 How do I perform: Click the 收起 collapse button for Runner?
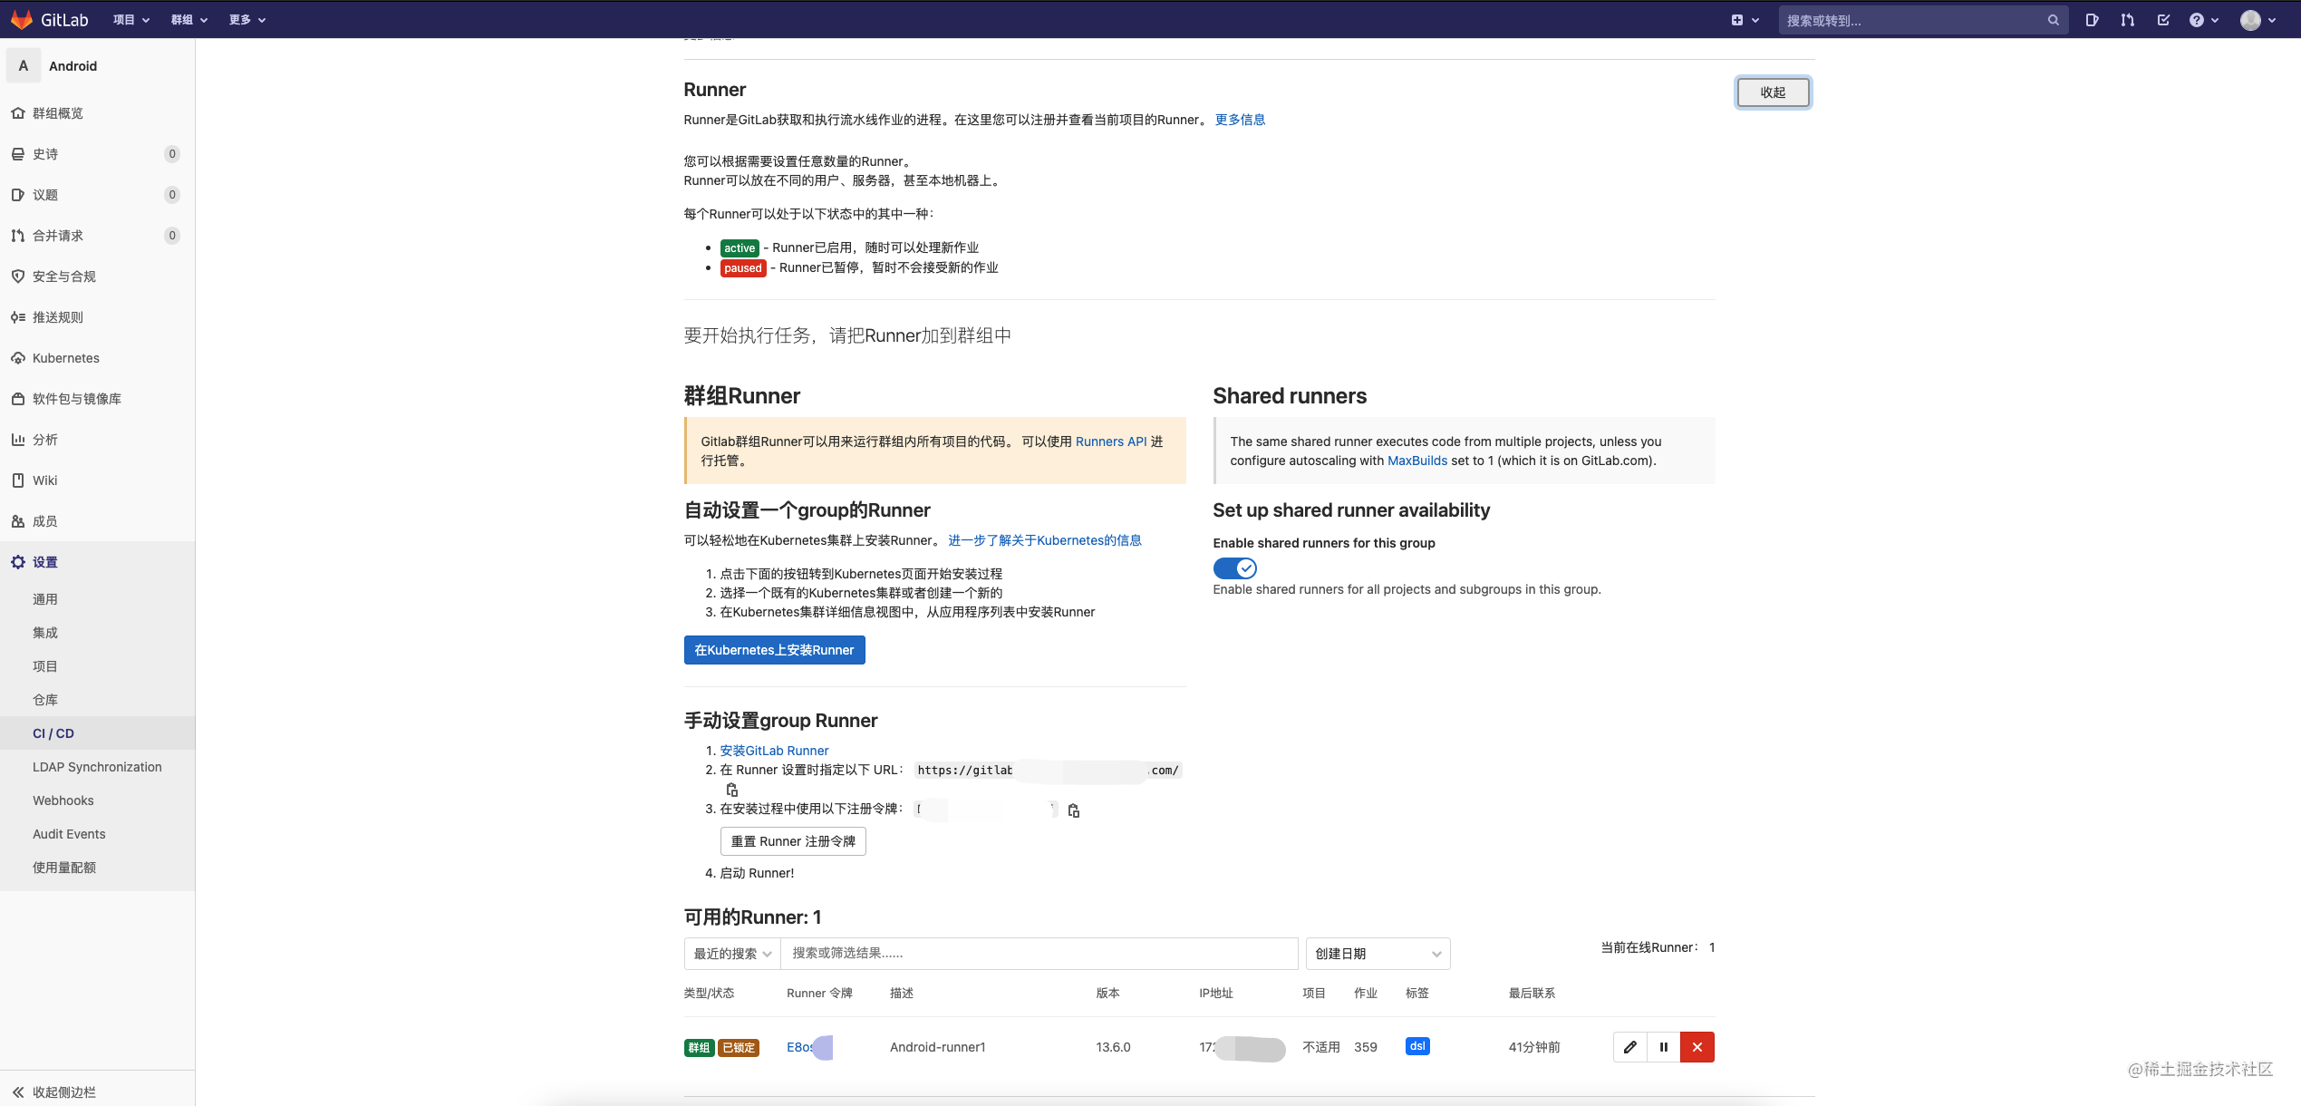coord(1773,91)
